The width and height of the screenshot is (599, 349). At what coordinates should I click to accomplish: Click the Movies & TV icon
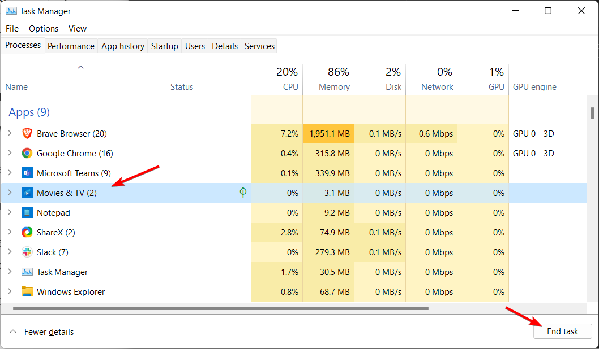coord(27,193)
